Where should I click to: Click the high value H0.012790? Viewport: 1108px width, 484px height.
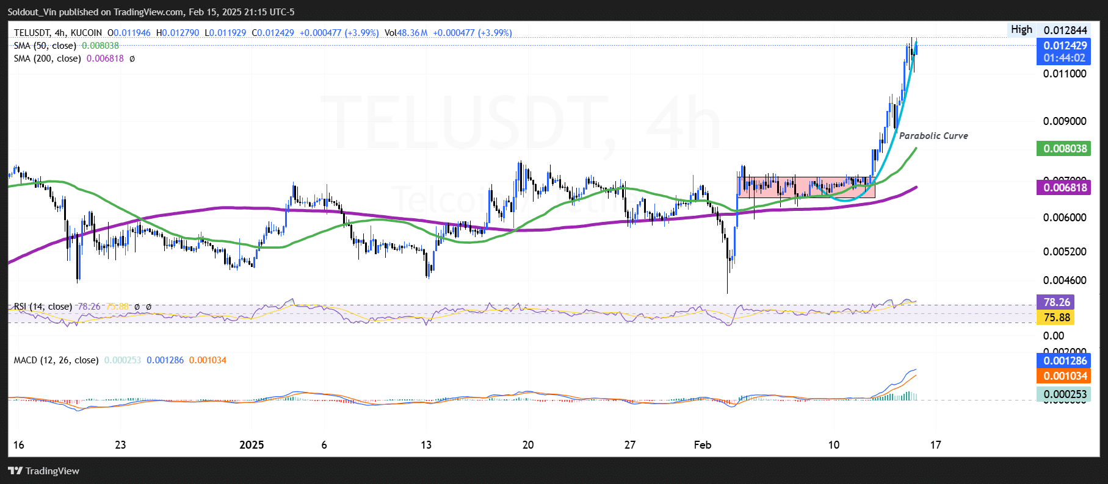pyautogui.click(x=178, y=33)
